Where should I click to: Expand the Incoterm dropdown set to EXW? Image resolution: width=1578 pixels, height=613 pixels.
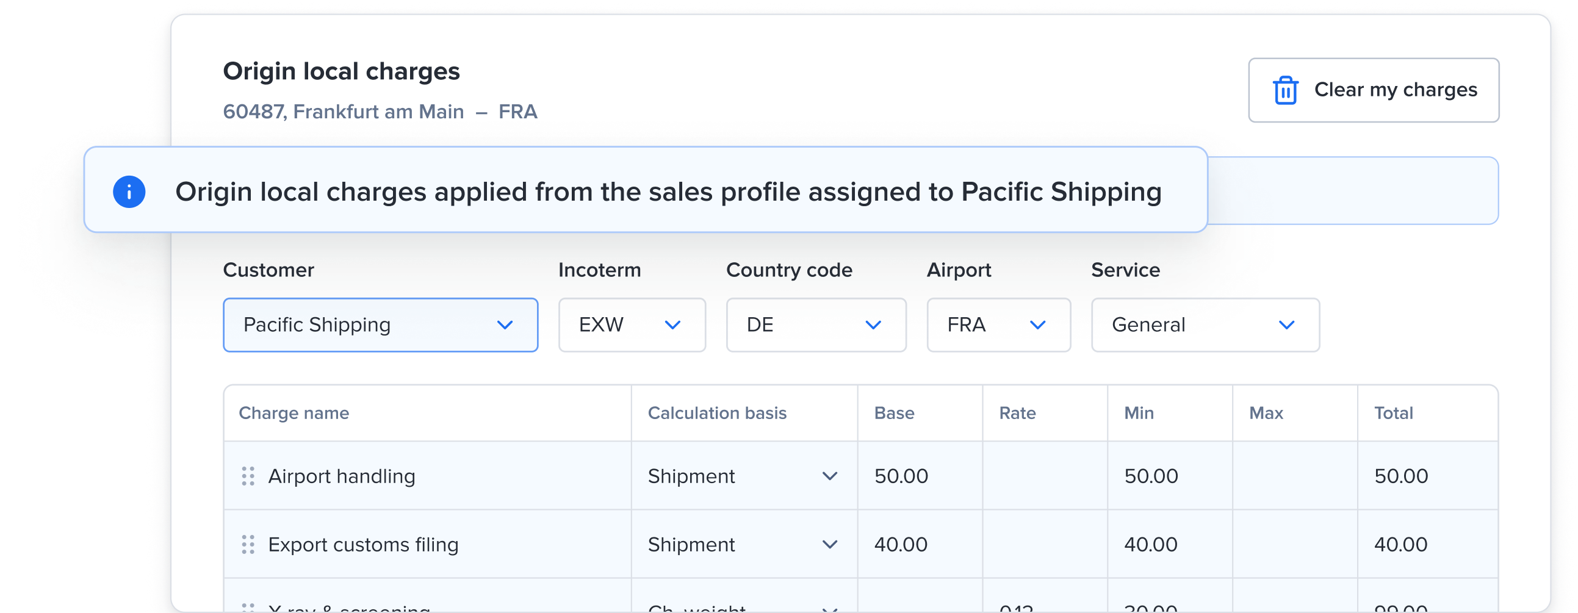pos(632,324)
